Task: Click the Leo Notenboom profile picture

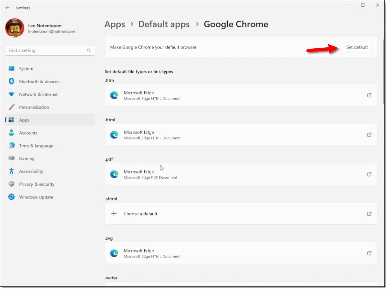Action: pos(15,28)
